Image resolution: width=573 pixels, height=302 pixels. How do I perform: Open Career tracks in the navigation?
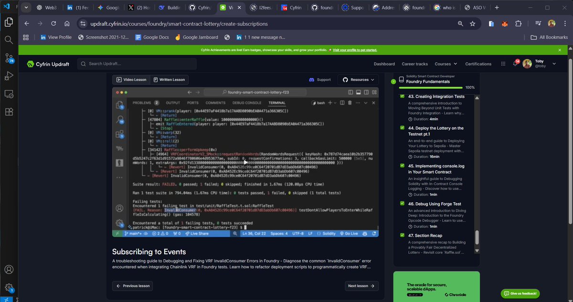coord(415,64)
